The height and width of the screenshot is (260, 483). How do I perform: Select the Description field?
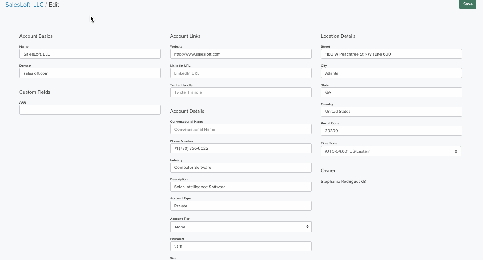[241, 186]
